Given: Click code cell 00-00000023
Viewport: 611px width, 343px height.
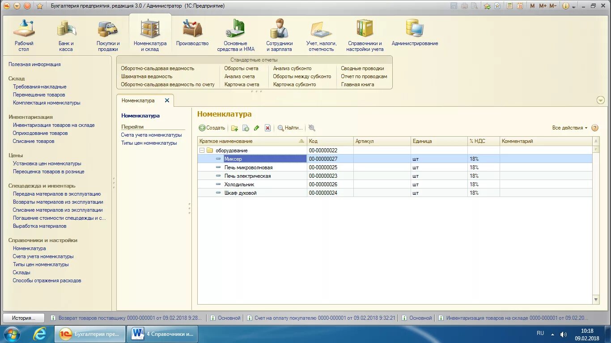Looking at the screenshot, I should (330, 176).
